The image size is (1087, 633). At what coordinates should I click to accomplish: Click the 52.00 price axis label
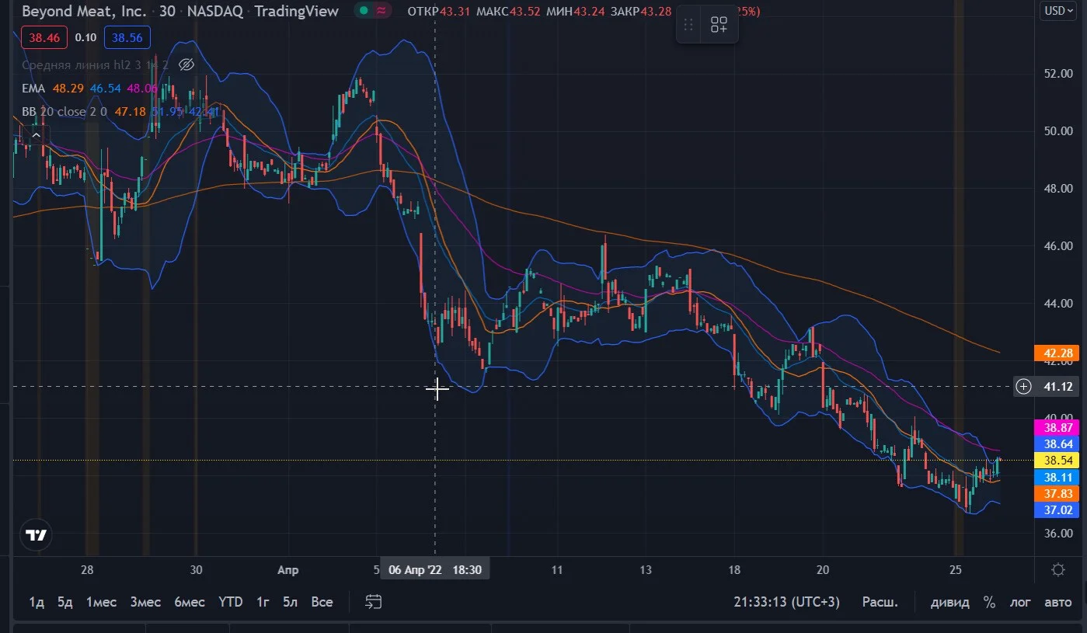[x=1057, y=74]
